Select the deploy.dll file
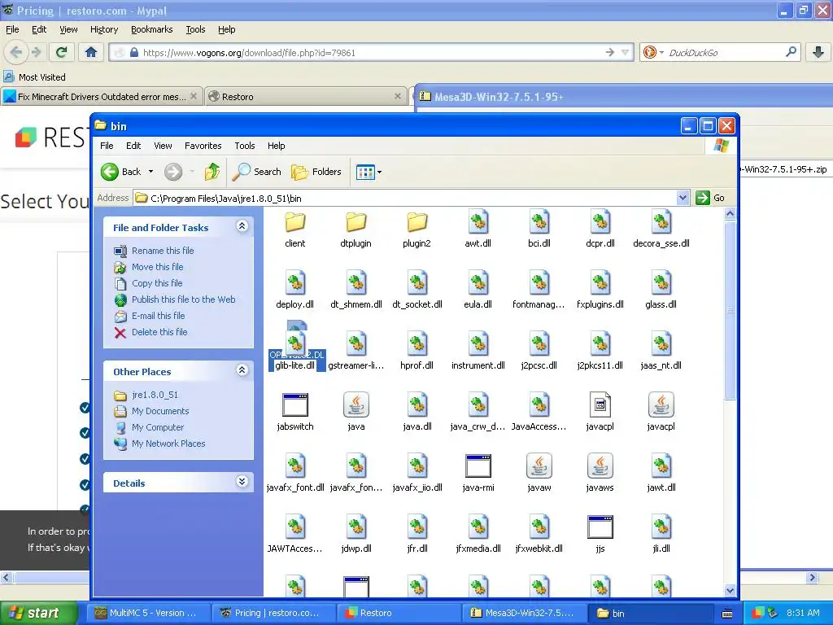This screenshot has height=625, width=833. (294, 291)
